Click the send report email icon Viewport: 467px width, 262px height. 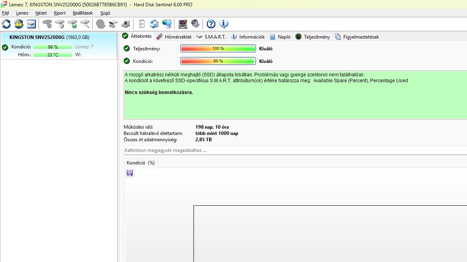click(x=154, y=24)
